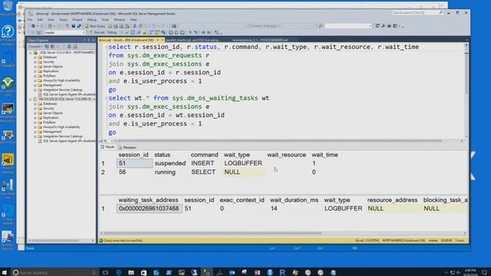Click the 'suspended' status cell
This screenshot has width=491, height=276.
tap(170, 163)
